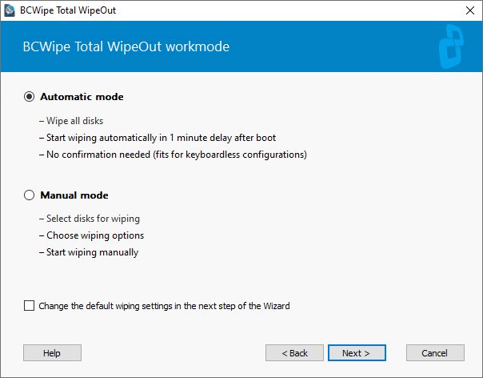The width and height of the screenshot is (483, 378).
Task: Click the 'Manual mode' bold label
Action: [74, 195]
